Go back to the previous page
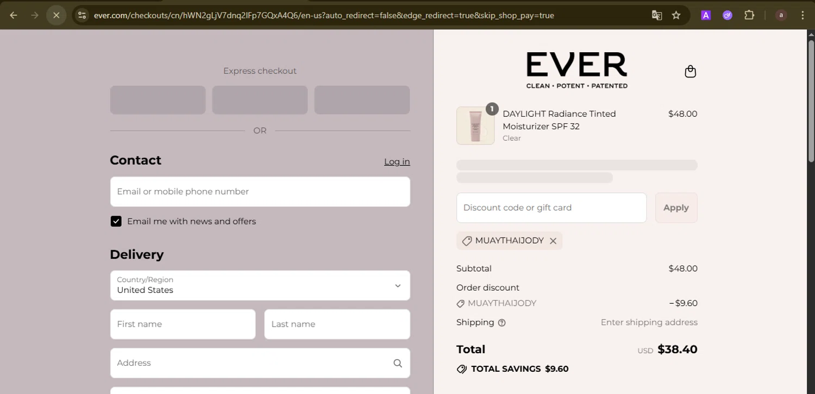Screen dimensions: 815x394 (x=14, y=15)
